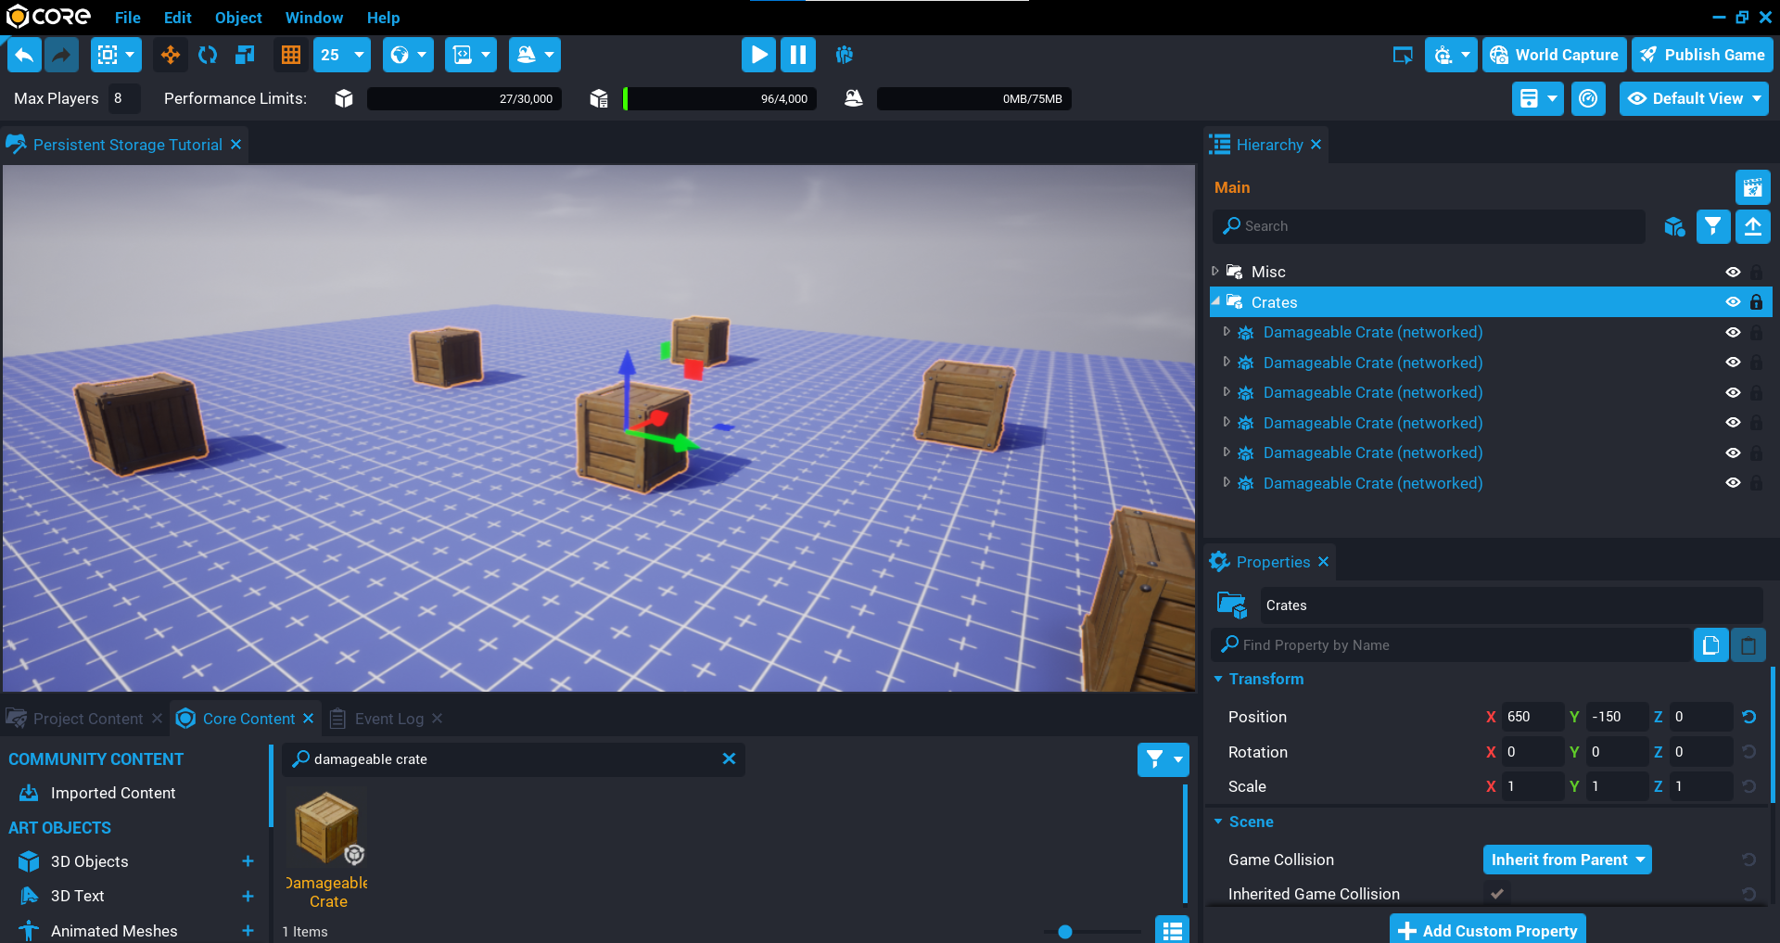The image size is (1780, 943).
Task: Click the Undo arrow in the toolbar
Action: click(24, 55)
